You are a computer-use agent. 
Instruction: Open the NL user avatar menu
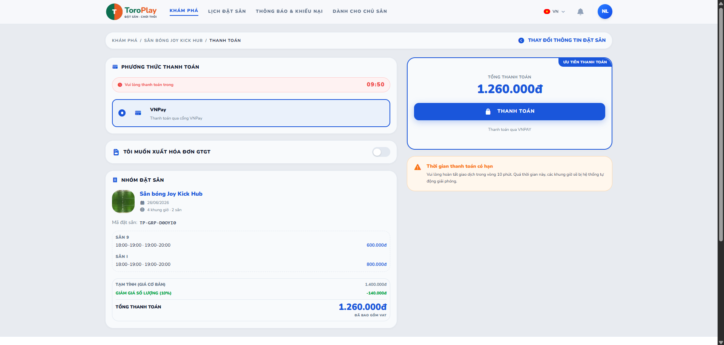click(605, 11)
